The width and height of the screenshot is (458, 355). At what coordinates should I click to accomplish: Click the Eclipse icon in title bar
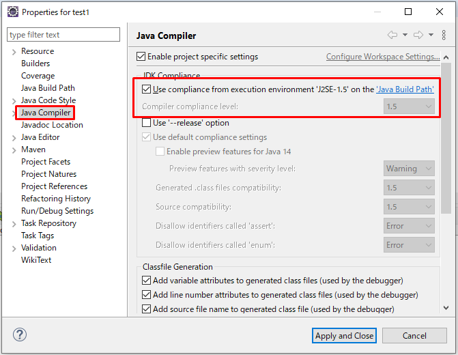(12, 12)
